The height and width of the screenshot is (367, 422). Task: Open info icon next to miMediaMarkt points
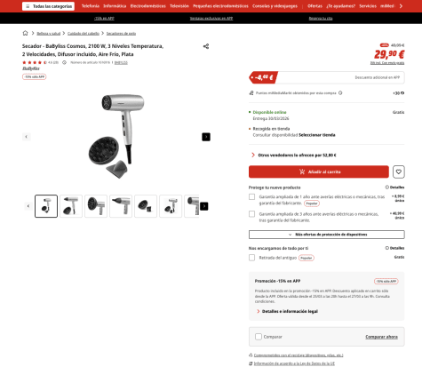(340, 93)
